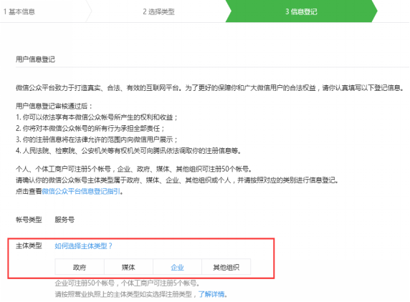Click the line 用户信息登记审核通过后
Image resolution: width=410 pixels, height=302 pixels.
pos(54,106)
